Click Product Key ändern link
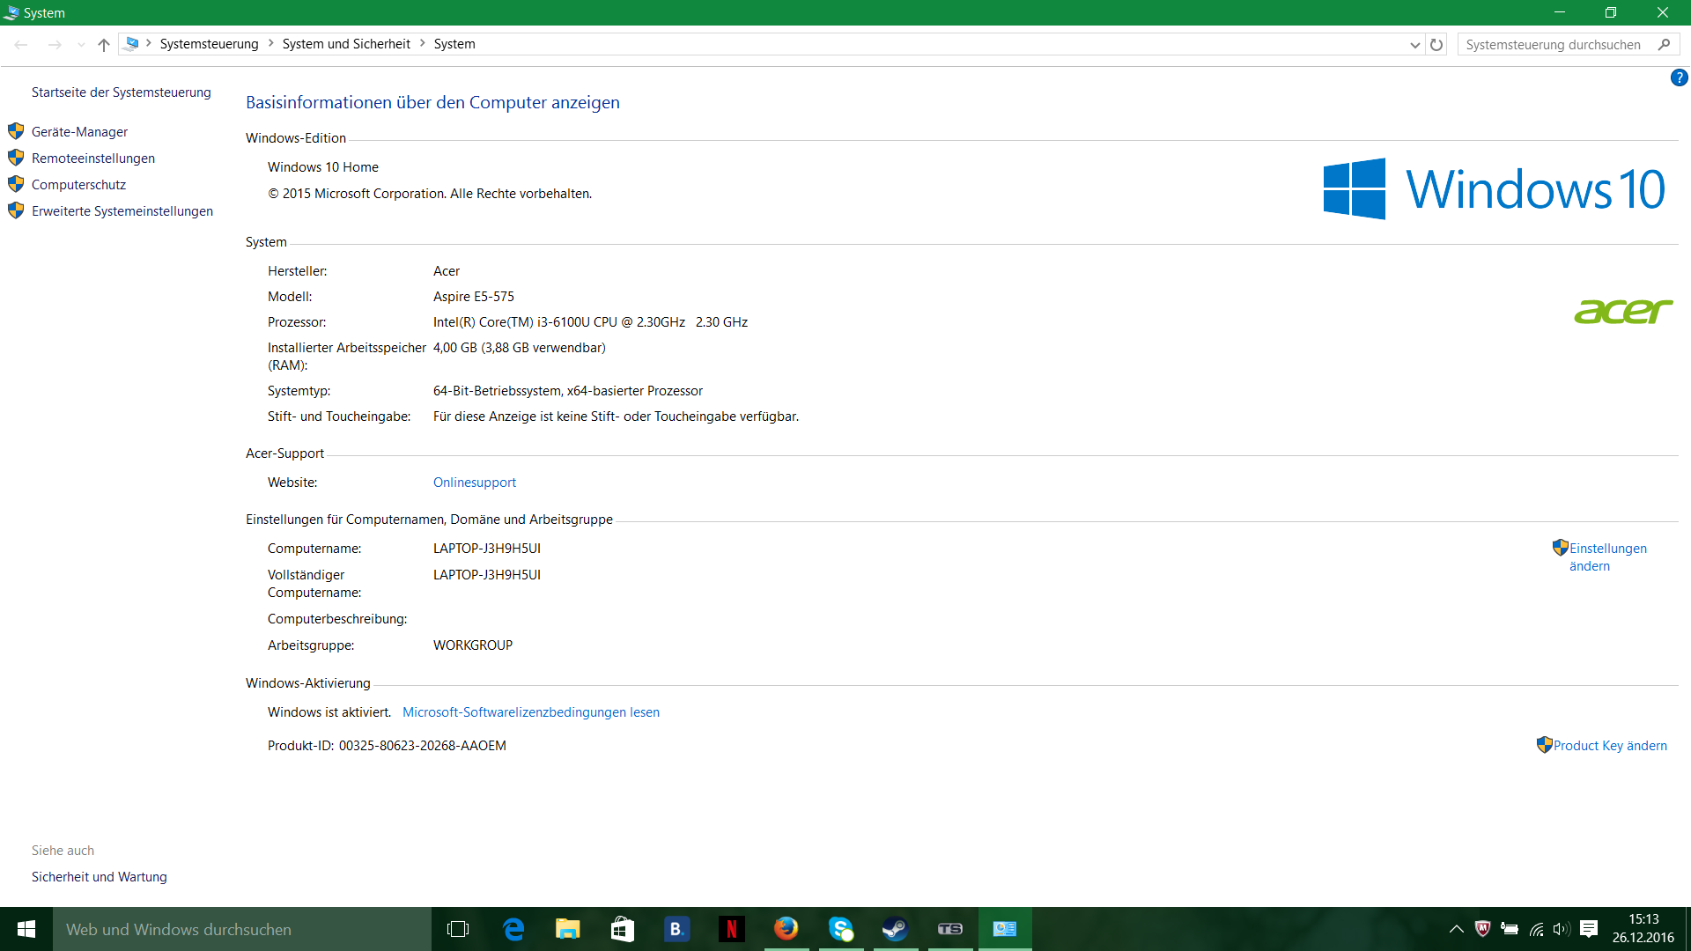1691x951 pixels. tap(1609, 746)
